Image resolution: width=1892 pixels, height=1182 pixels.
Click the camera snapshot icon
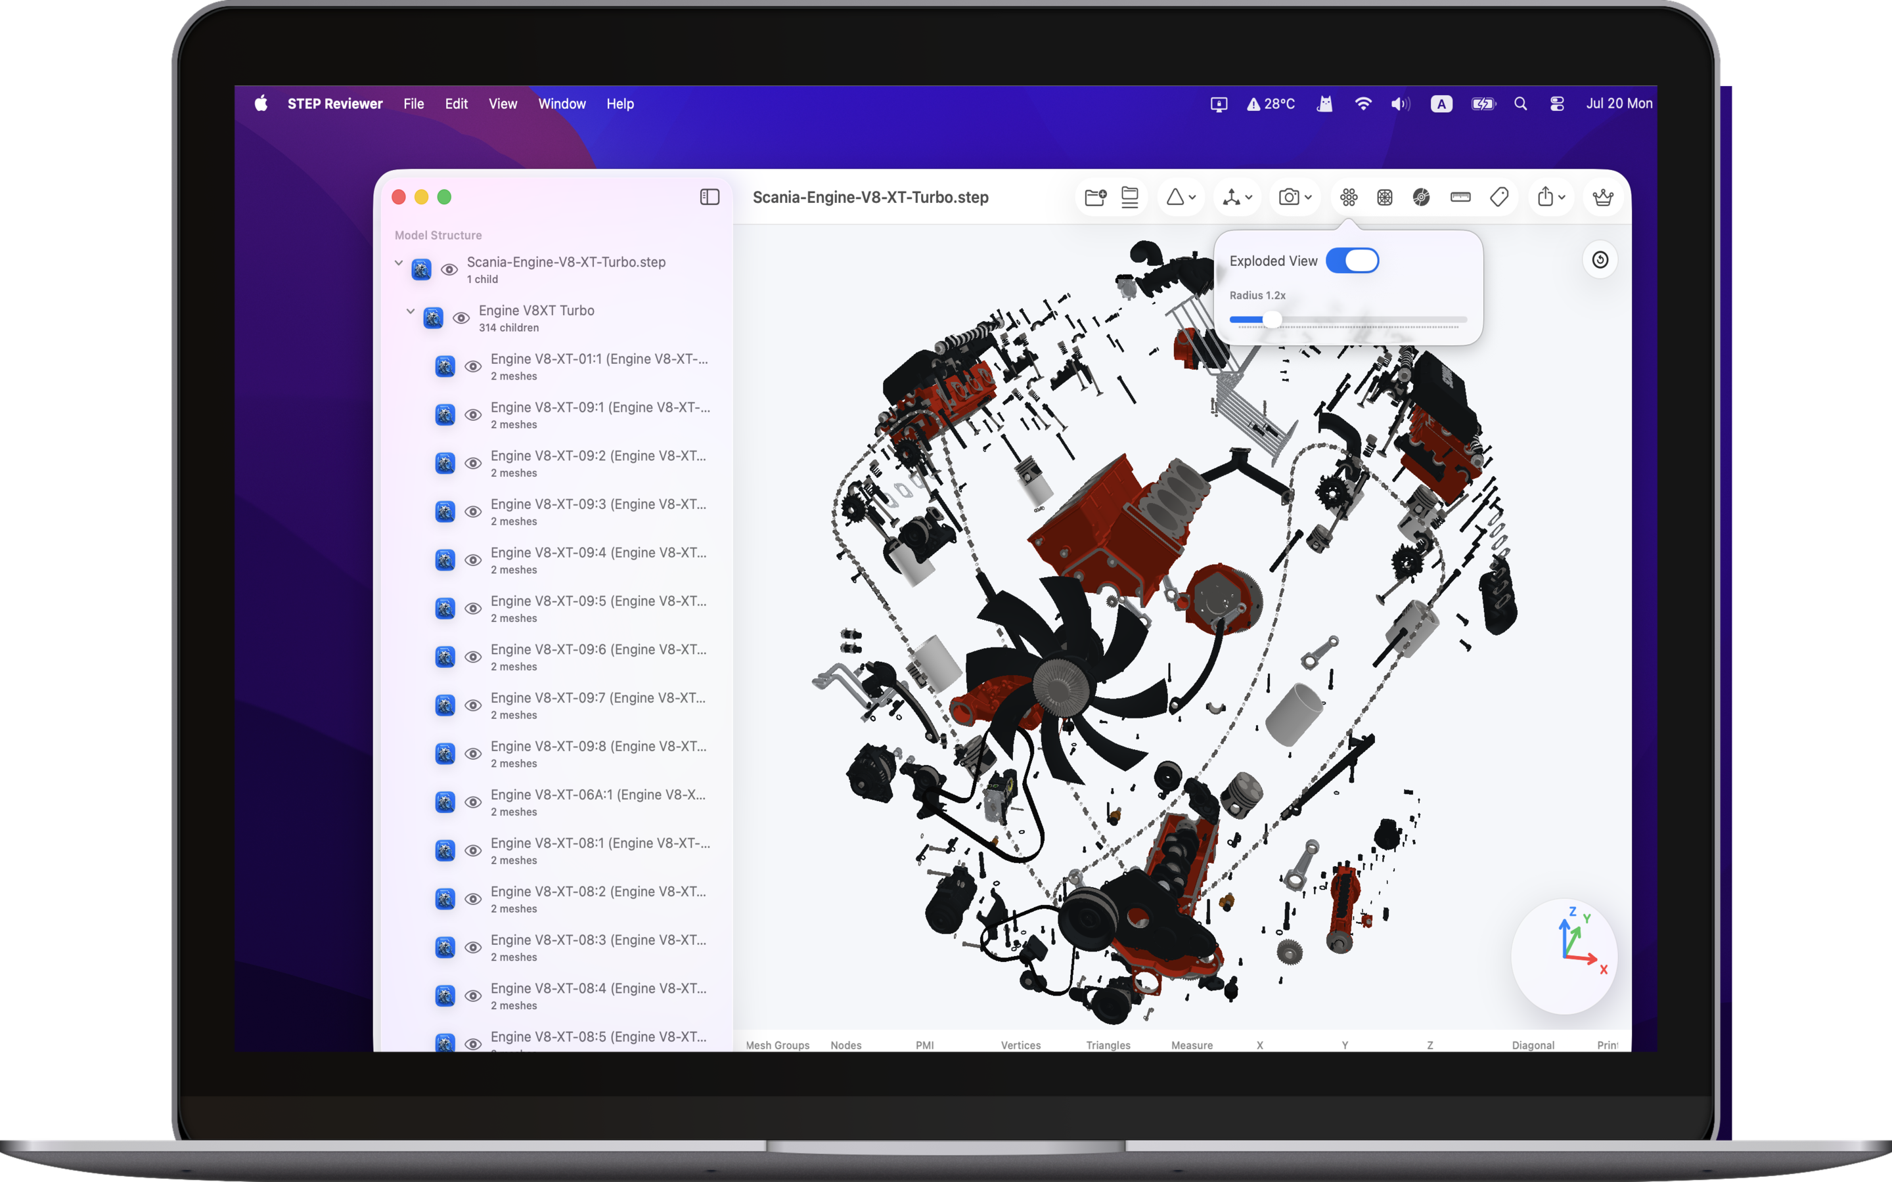(1288, 197)
